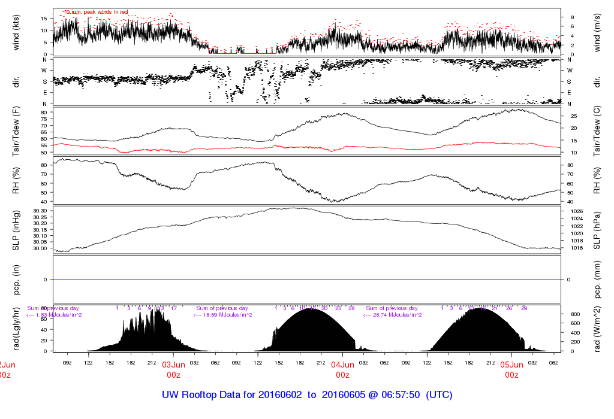Select the 03Jun 00z date marker
Screen dimensions: 614x419
[173, 369]
